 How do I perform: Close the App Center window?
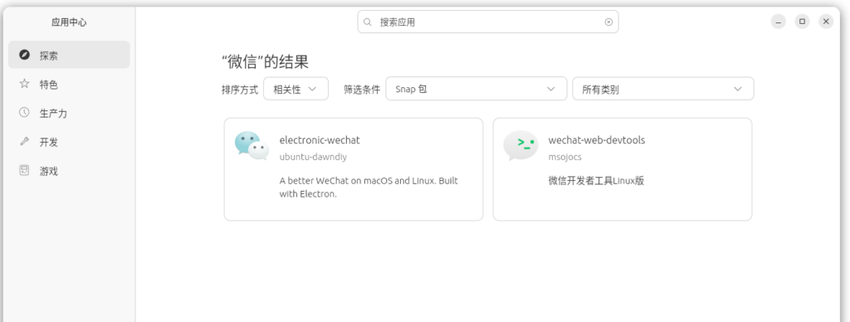[826, 22]
